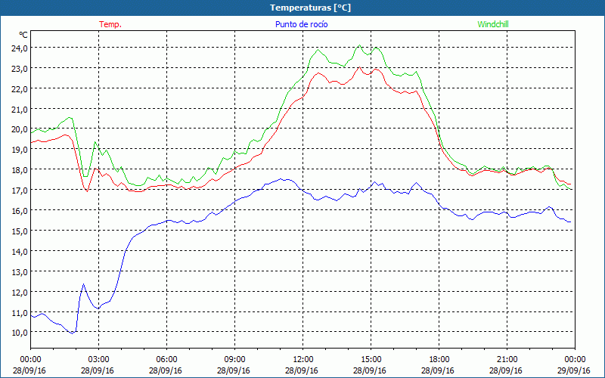Viewport: 605px width, 378px height.
Task: Click the '28/09/16' date under the first 00:00
Action: pos(29,370)
